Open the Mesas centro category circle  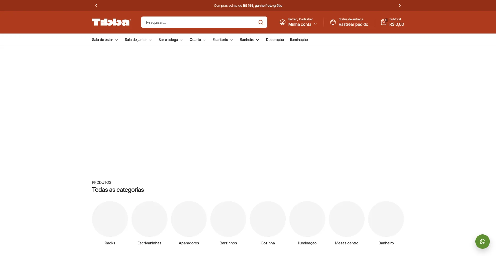pyautogui.click(x=347, y=219)
